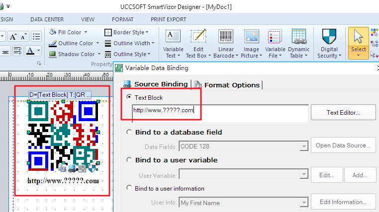Click the Variable Text tool icon
379x212 pixels.
(173, 36)
